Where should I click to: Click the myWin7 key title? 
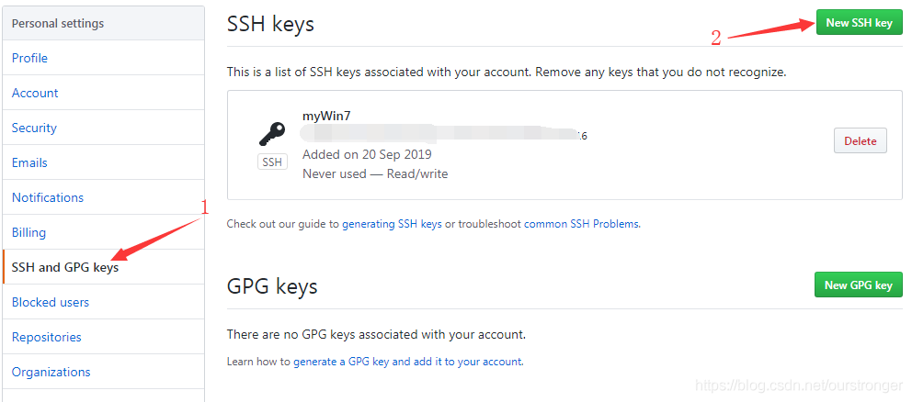326,116
